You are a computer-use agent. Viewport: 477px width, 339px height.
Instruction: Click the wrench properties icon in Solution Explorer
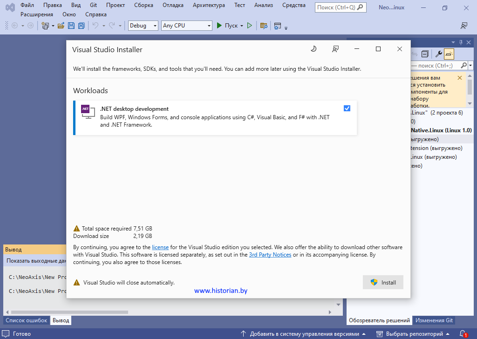[x=438, y=54]
